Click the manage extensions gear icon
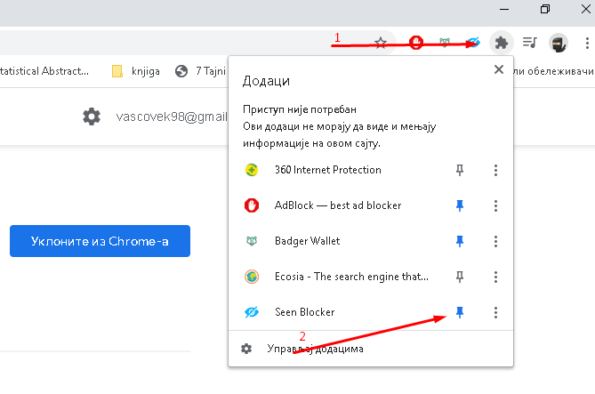 click(246, 349)
